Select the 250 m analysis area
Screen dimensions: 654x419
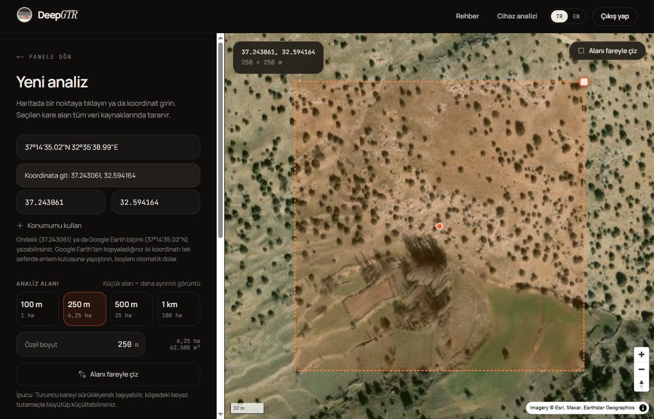85,309
